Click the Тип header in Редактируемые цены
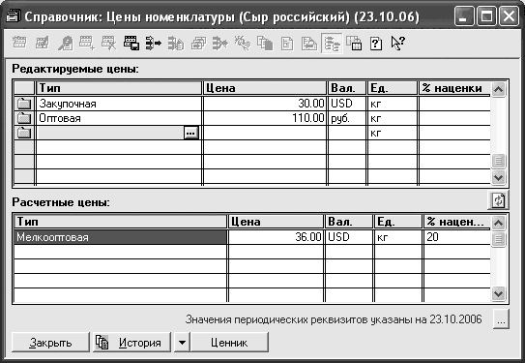 point(119,88)
